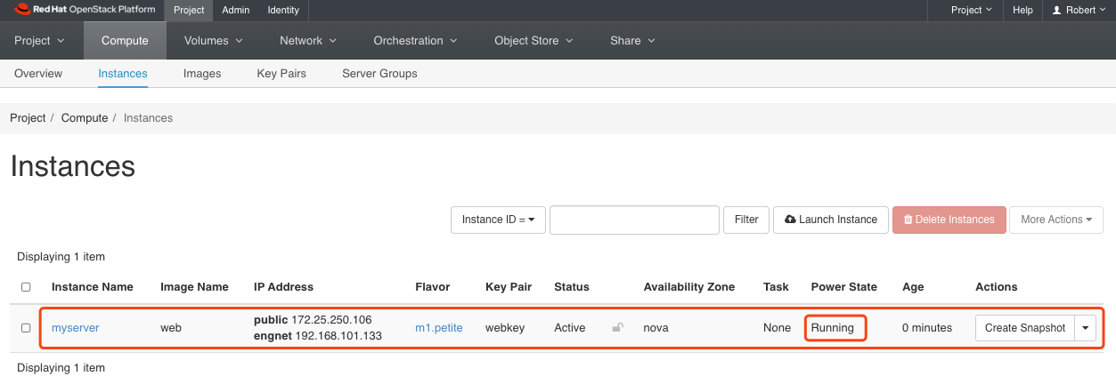Open the Create Snapshot action caret
Viewport: 1116px width, 392px height.
pos(1085,328)
